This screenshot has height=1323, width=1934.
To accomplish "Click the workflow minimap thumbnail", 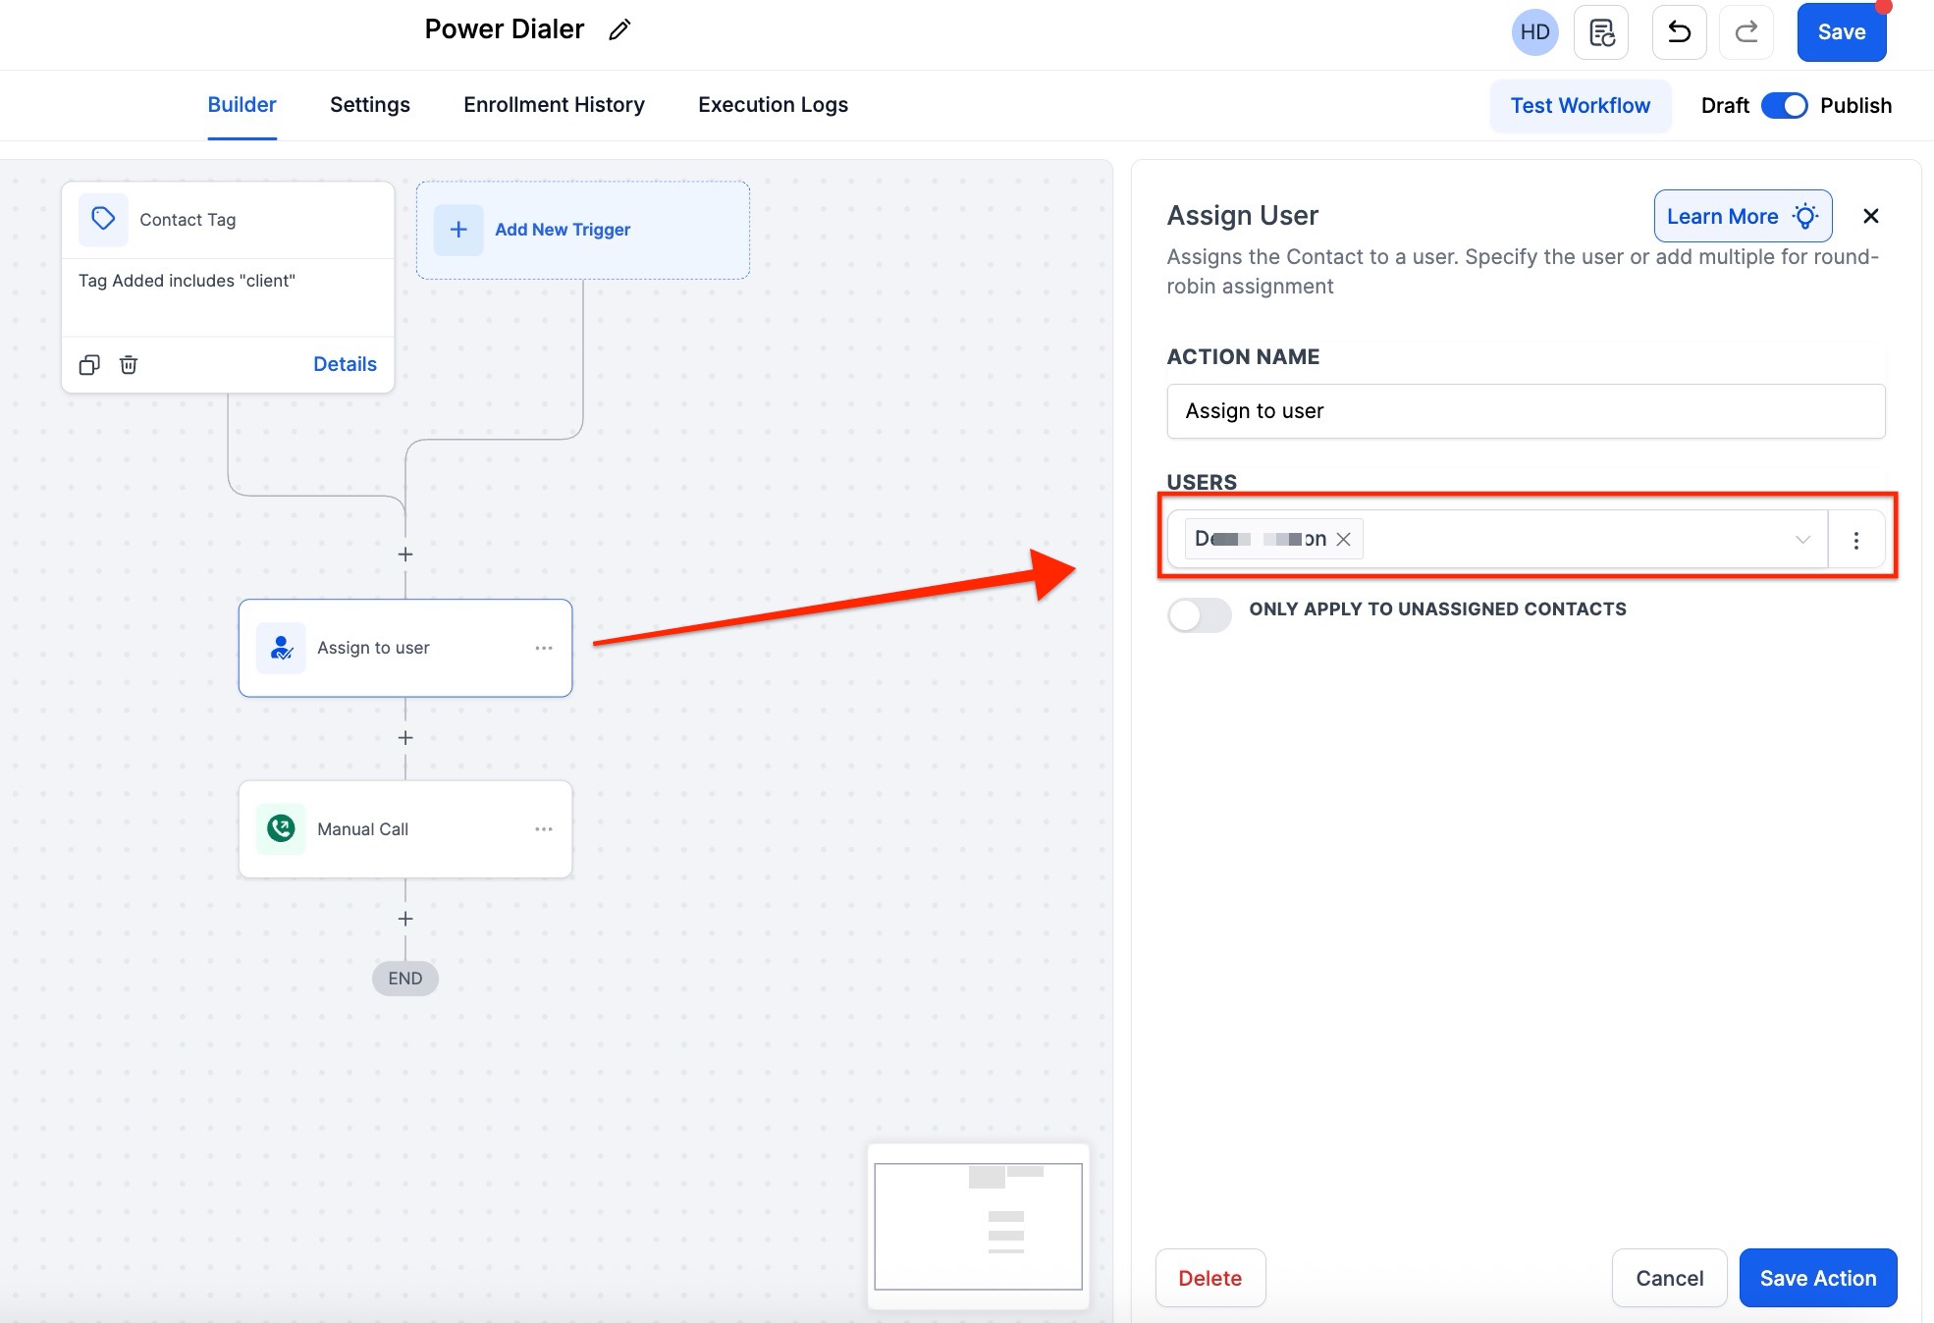I will pos(978,1226).
